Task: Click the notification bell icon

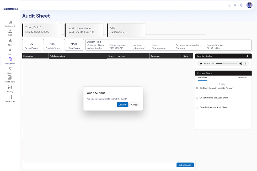Action: (x=229, y=5)
